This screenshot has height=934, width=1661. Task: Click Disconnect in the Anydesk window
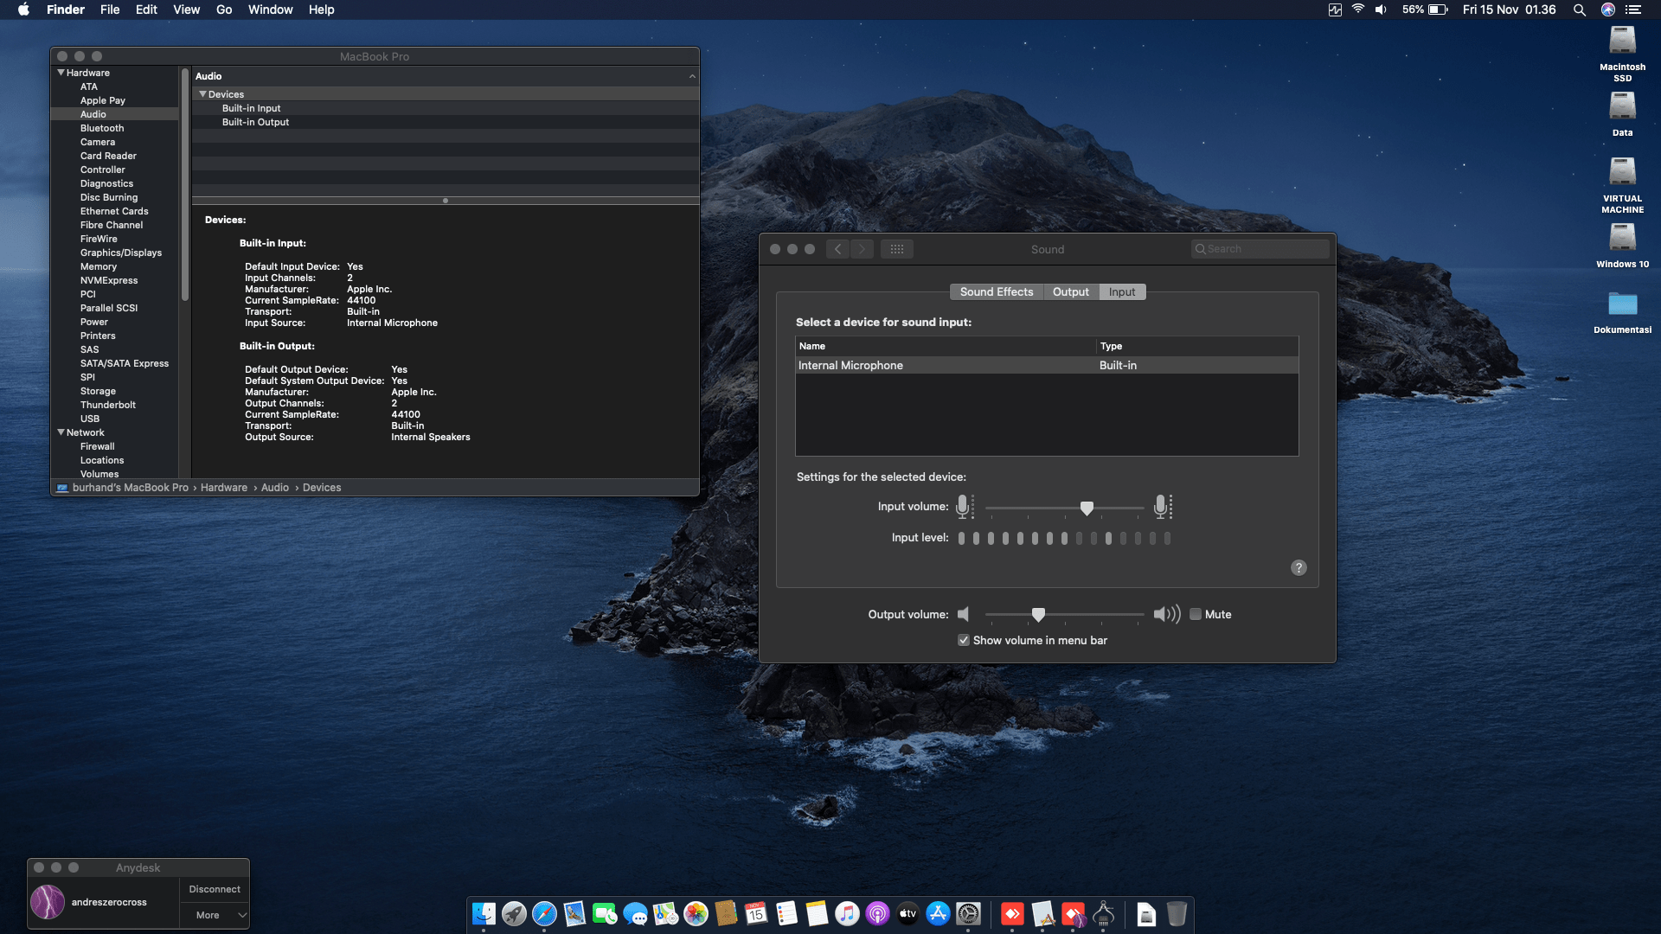coord(215,888)
